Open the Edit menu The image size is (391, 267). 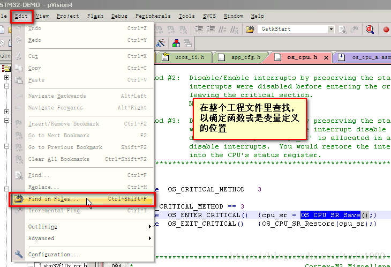pyautogui.click(x=21, y=16)
